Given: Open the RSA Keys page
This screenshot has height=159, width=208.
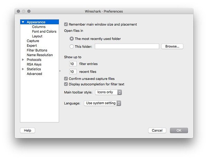Looking at the screenshot, I should click(x=34, y=64).
